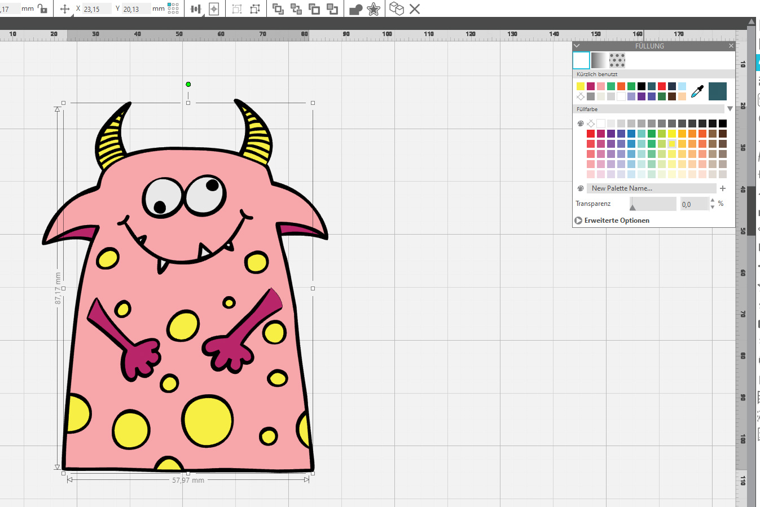Image resolution: width=760 pixels, height=507 pixels.
Task: Click the group selected shapes icon
Action: 237,9
